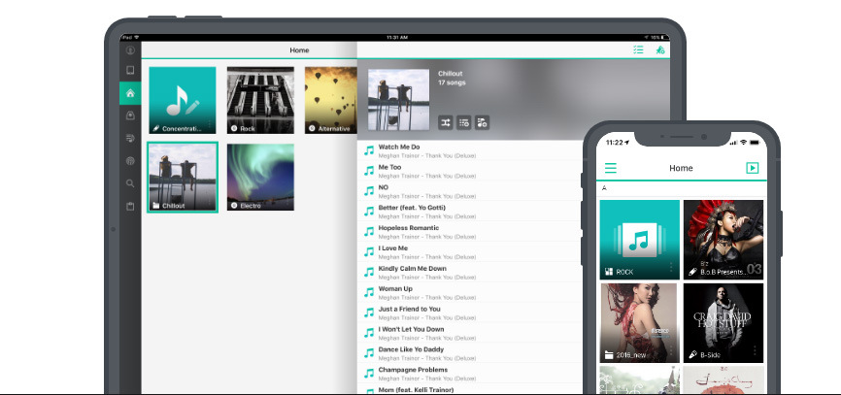The height and width of the screenshot is (395, 841).
Task: Play the song title Better (feat. Yo Gotti)
Action: pyautogui.click(x=412, y=208)
